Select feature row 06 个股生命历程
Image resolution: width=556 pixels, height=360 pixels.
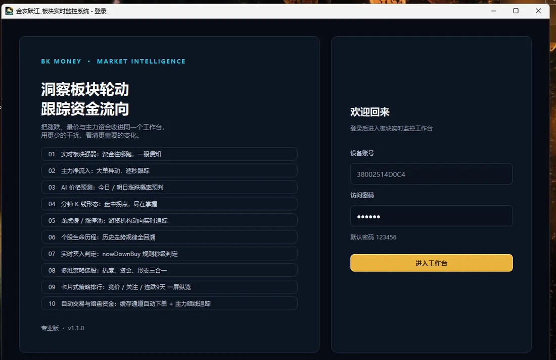click(x=169, y=237)
